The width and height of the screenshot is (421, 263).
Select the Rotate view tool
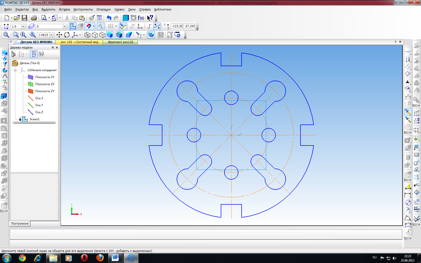pyautogui.click(x=67, y=35)
